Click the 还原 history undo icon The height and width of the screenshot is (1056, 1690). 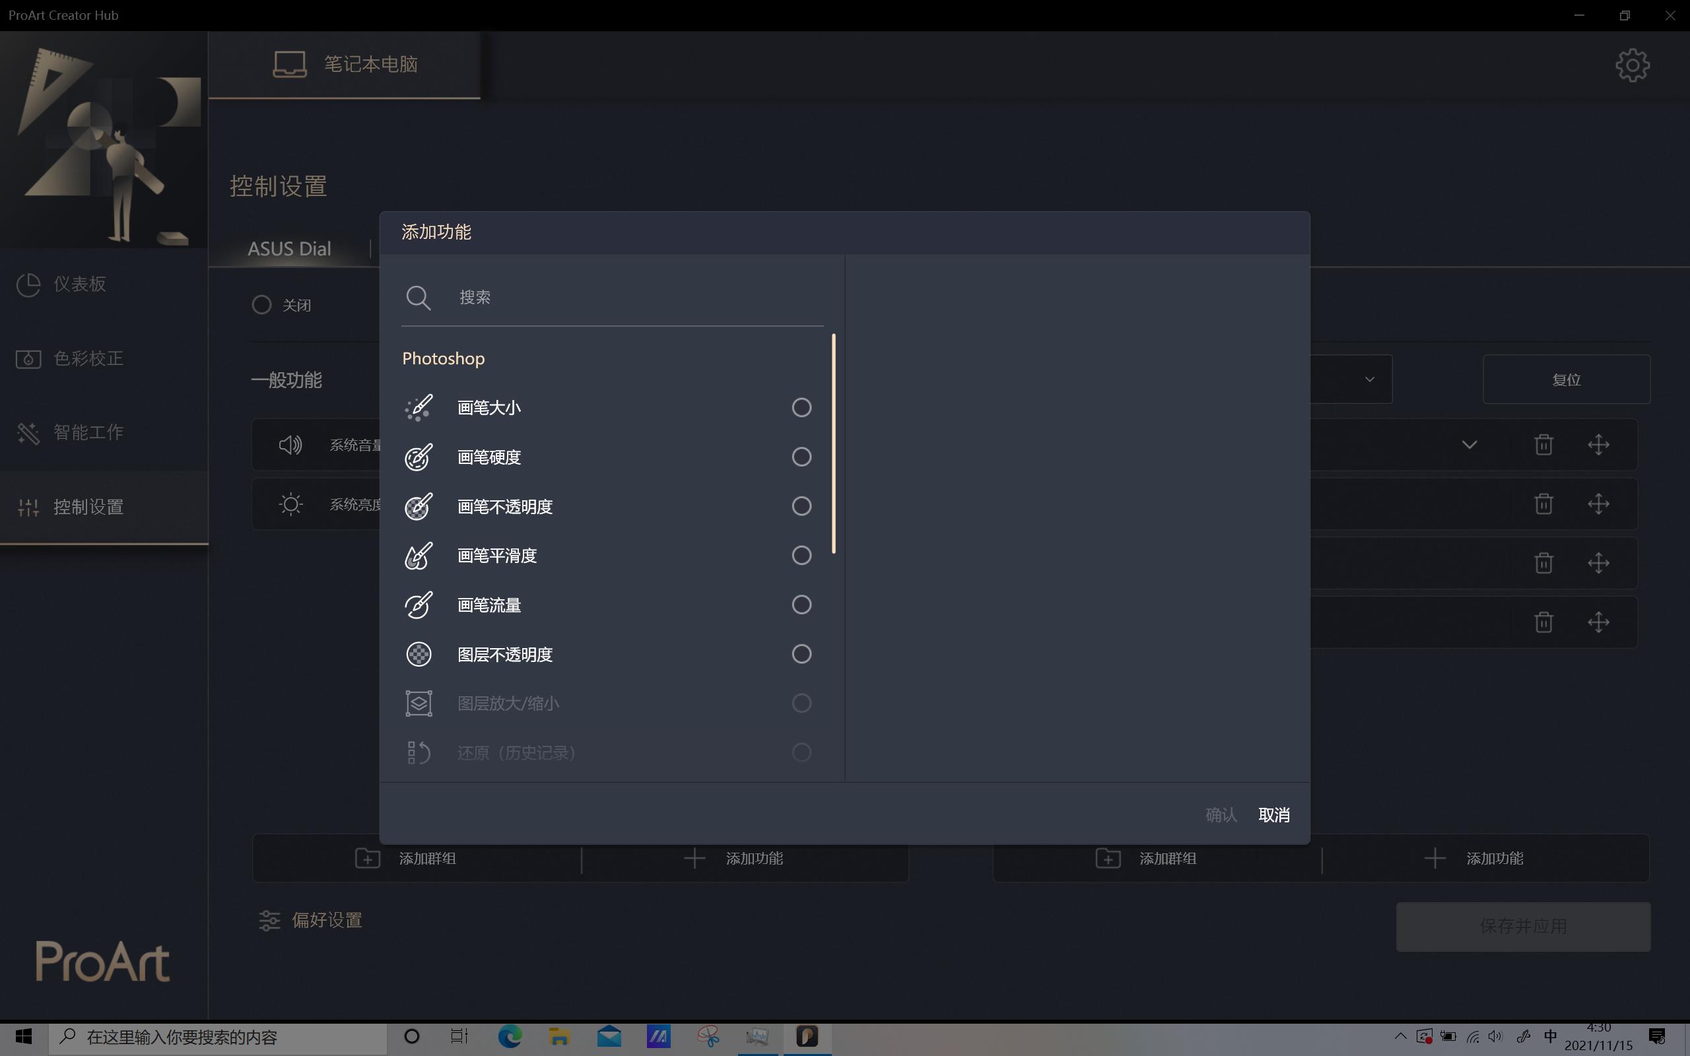418,752
